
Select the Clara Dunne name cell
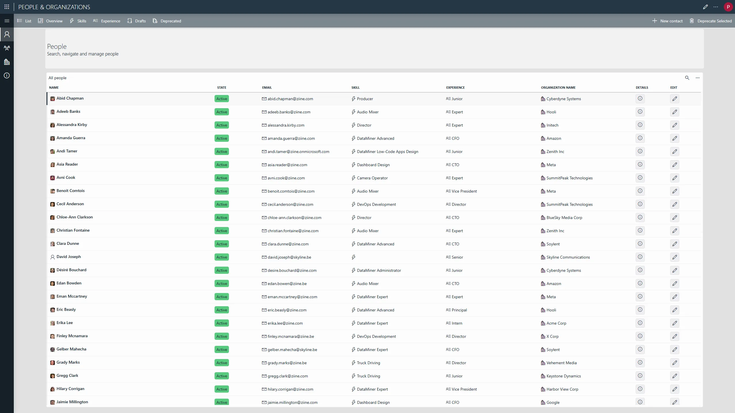click(x=68, y=243)
